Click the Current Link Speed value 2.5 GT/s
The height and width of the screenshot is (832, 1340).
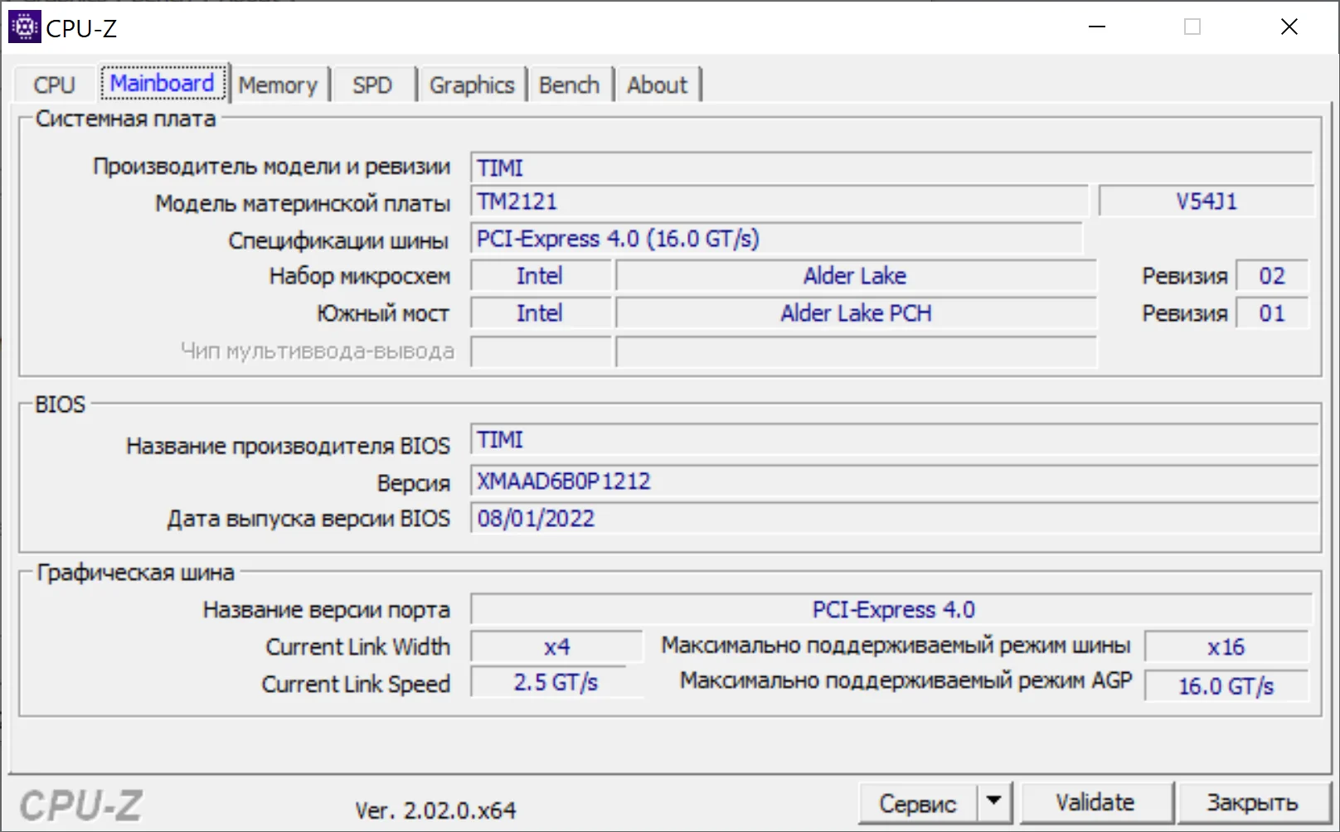tap(556, 683)
